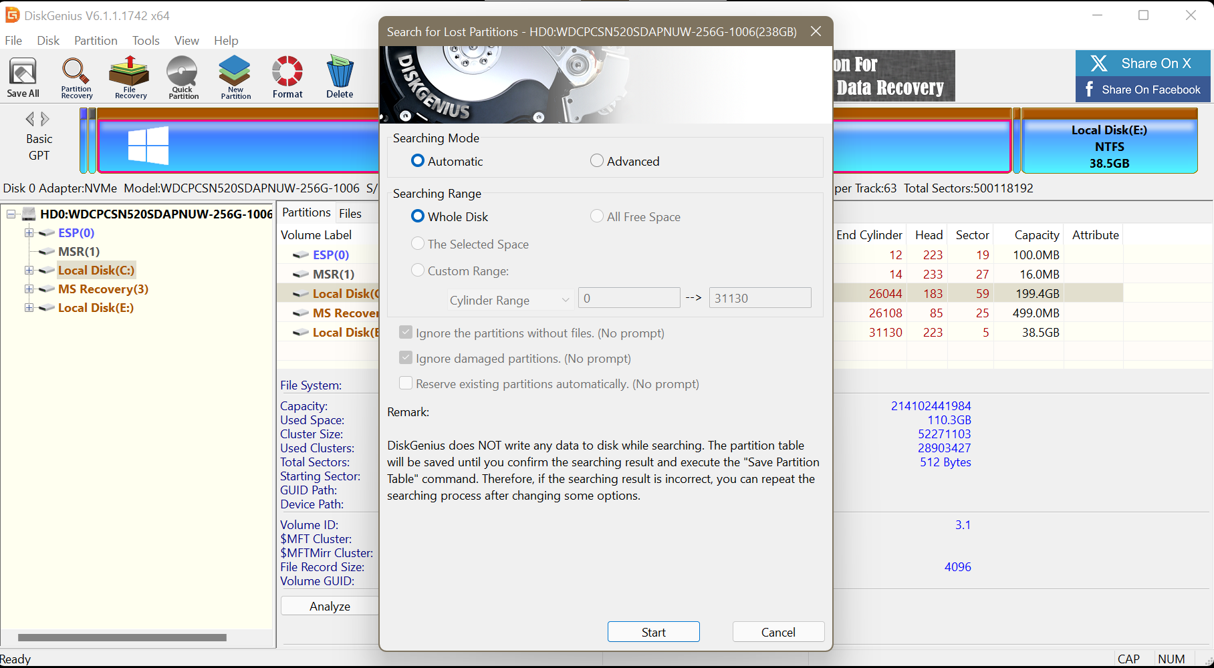Viewport: 1214px width, 668px height.
Task: Toggle Ignore damaged partitions checkbox
Action: pos(406,358)
